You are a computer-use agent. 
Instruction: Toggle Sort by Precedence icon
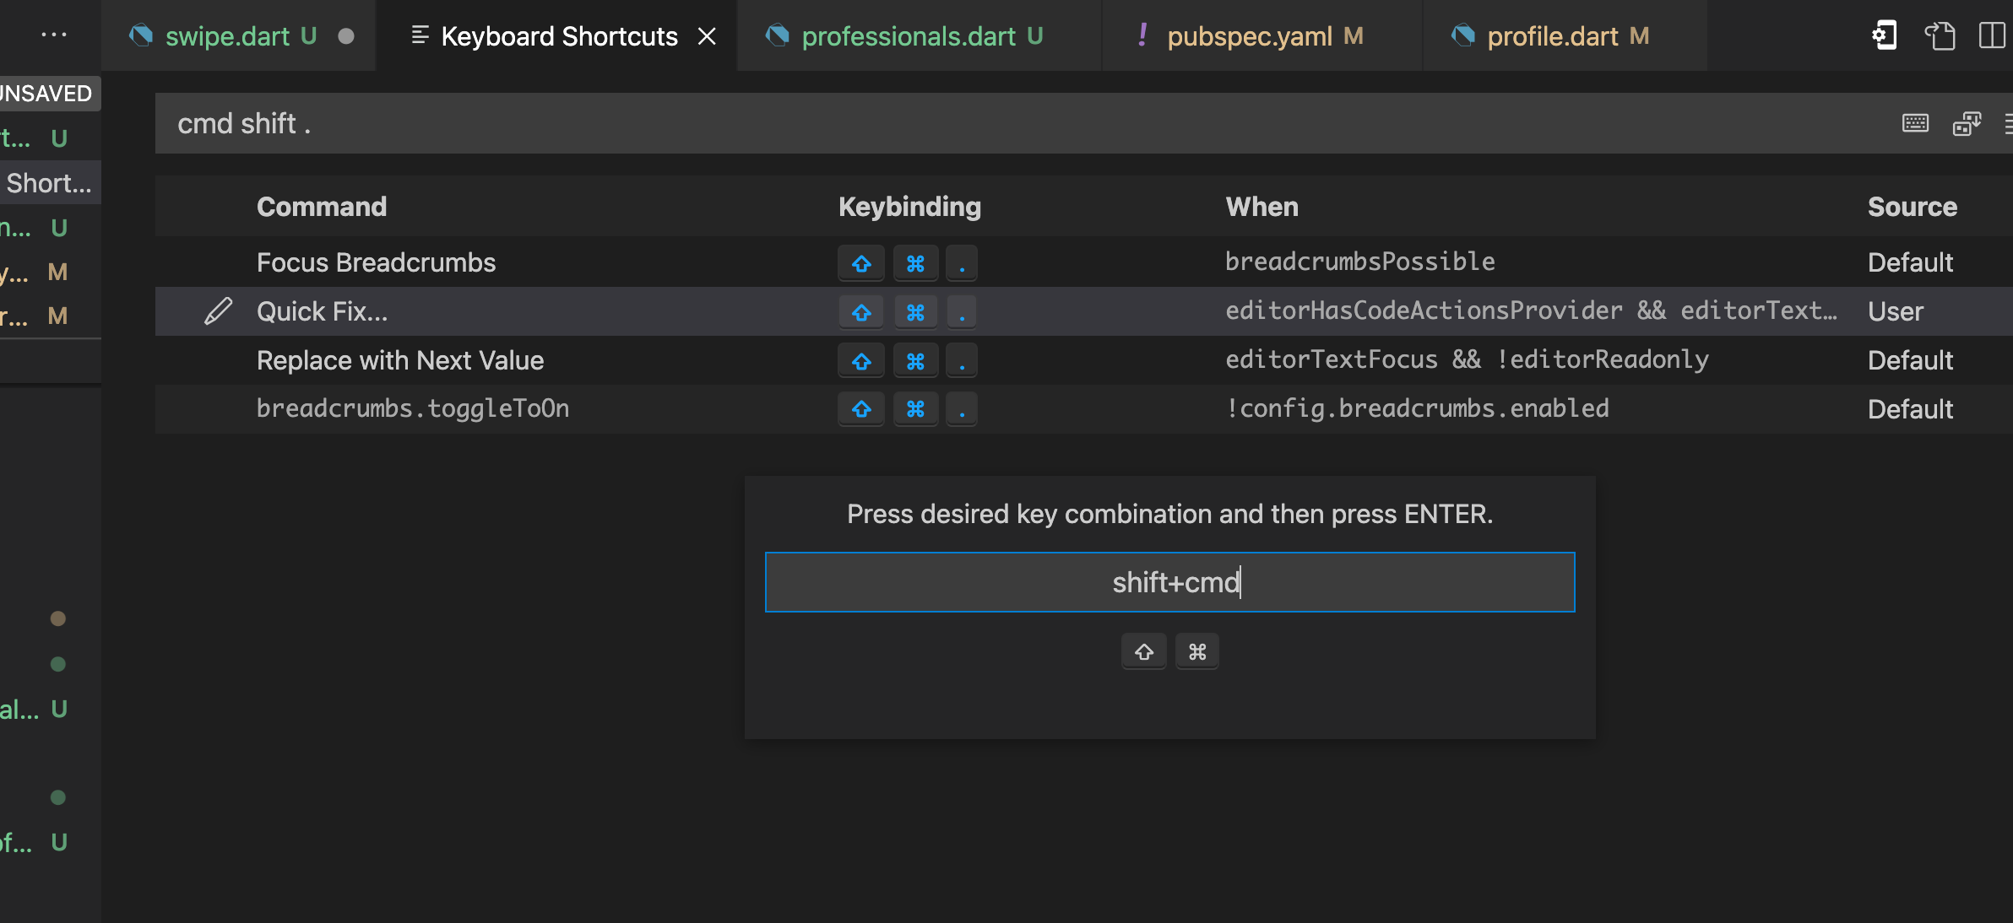(x=1967, y=123)
